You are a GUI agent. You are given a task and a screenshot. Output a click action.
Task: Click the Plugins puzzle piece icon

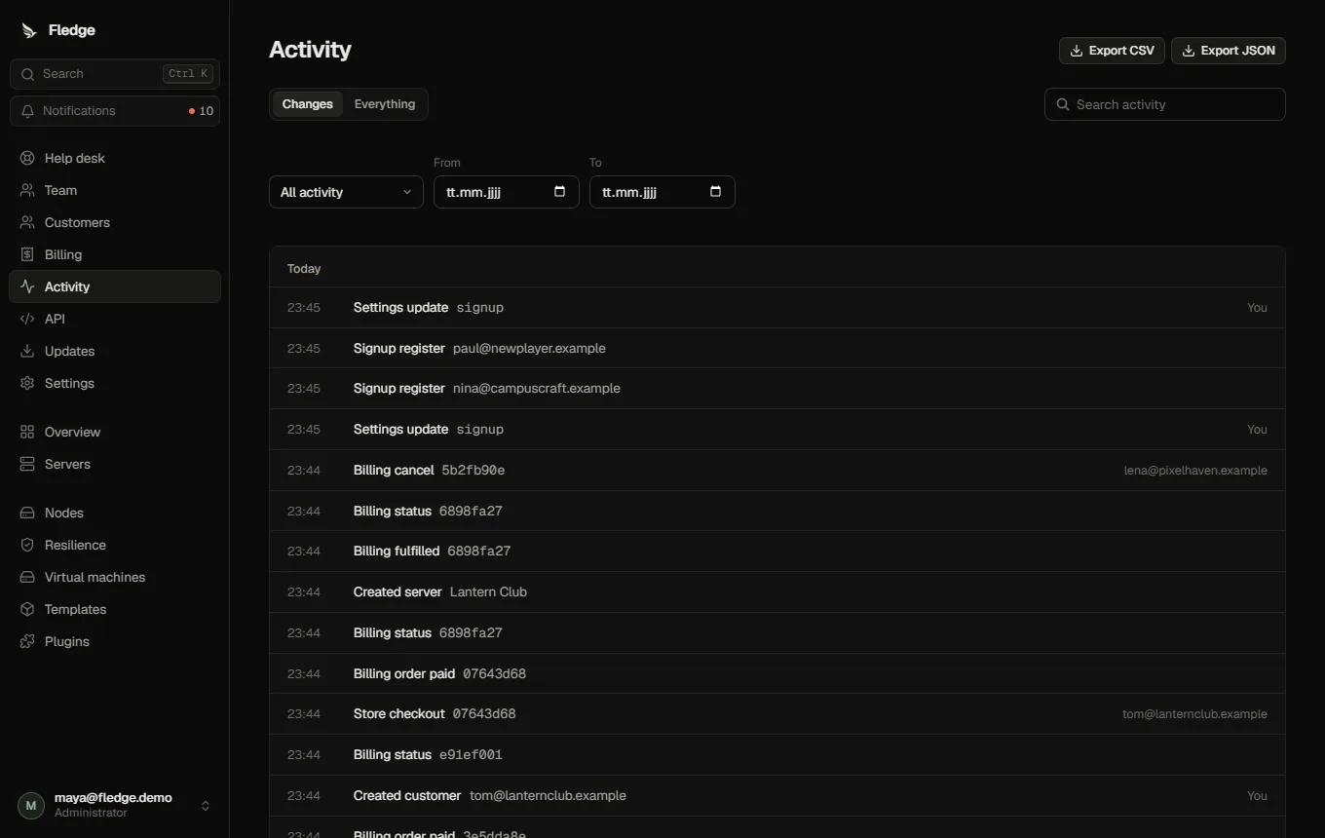pyautogui.click(x=27, y=641)
